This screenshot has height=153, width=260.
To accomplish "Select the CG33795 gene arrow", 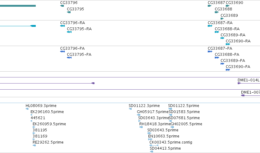I will click(69, 12).
